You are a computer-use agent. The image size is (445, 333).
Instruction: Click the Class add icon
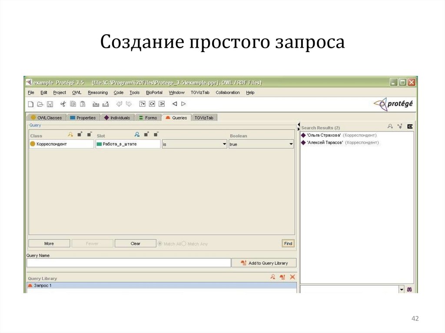[x=80, y=134]
